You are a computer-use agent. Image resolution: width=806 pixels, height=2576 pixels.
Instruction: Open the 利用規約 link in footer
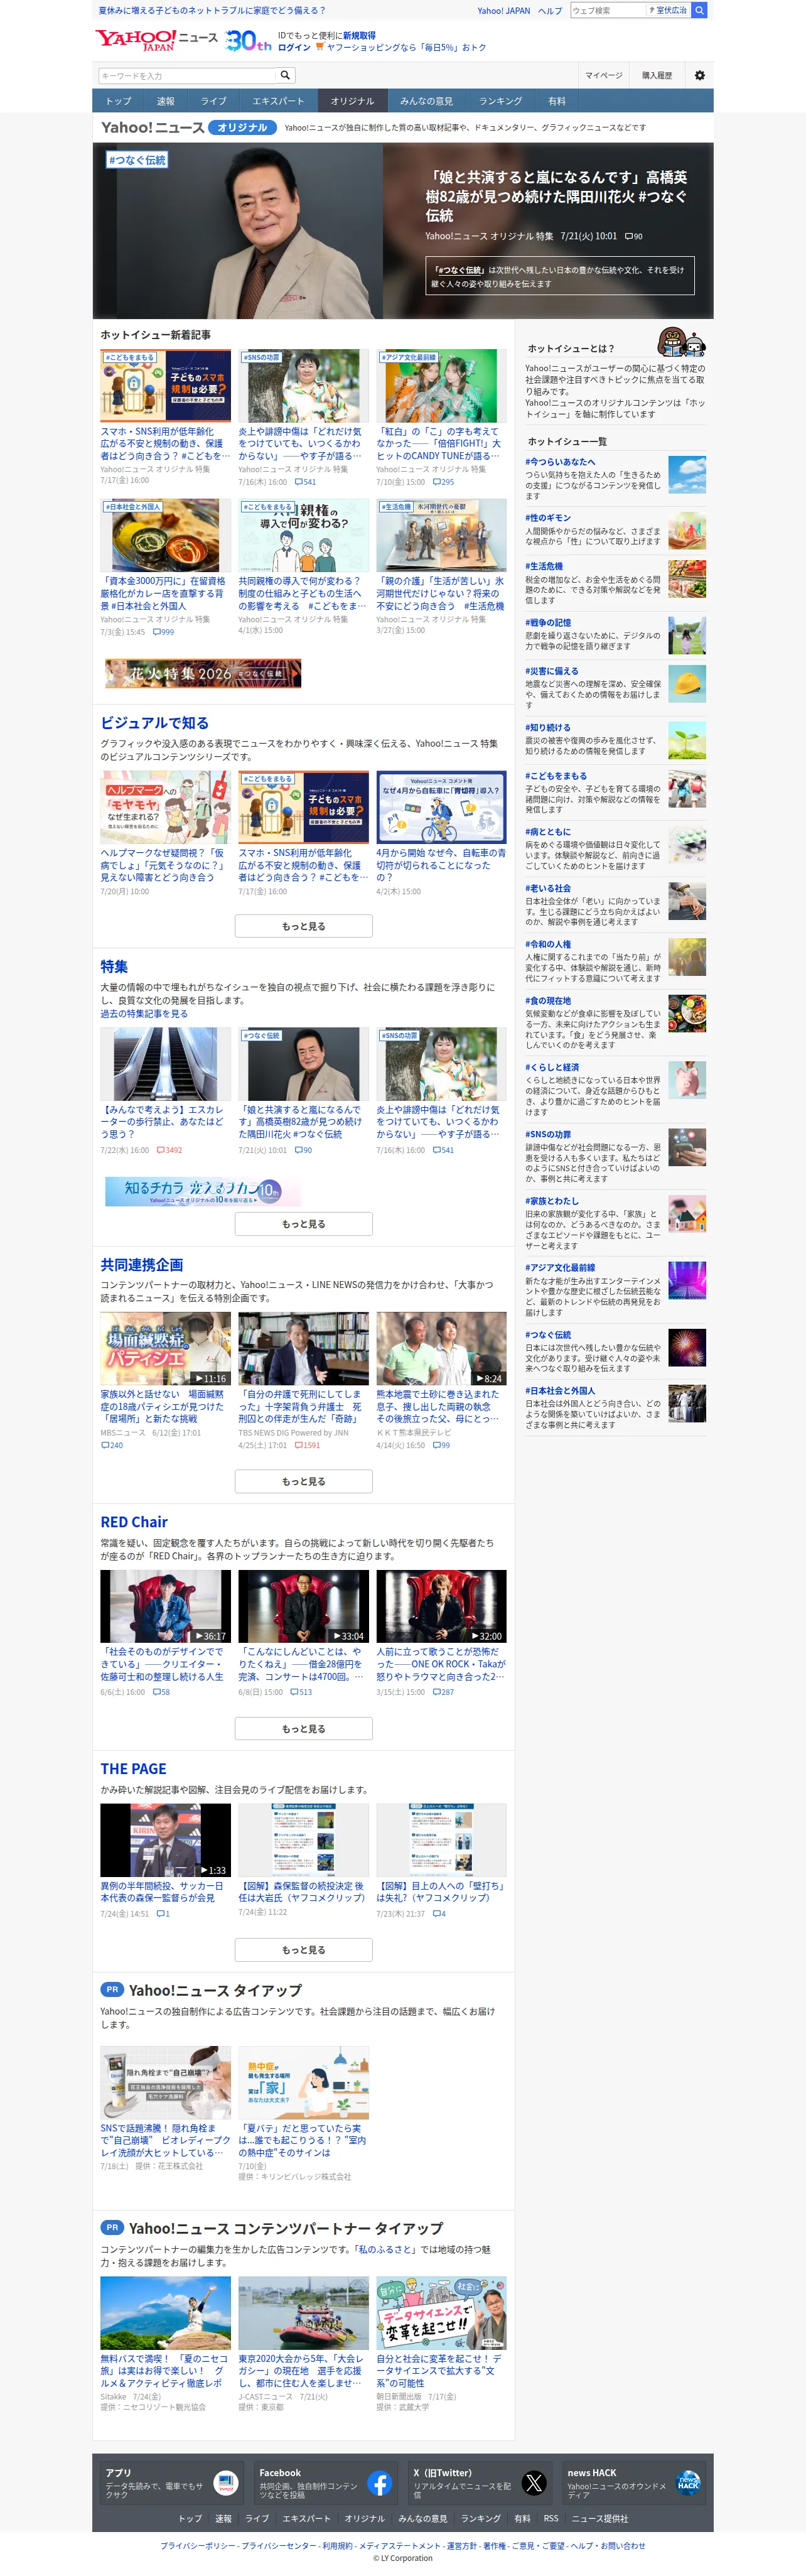pyautogui.click(x=337, y=2545)
